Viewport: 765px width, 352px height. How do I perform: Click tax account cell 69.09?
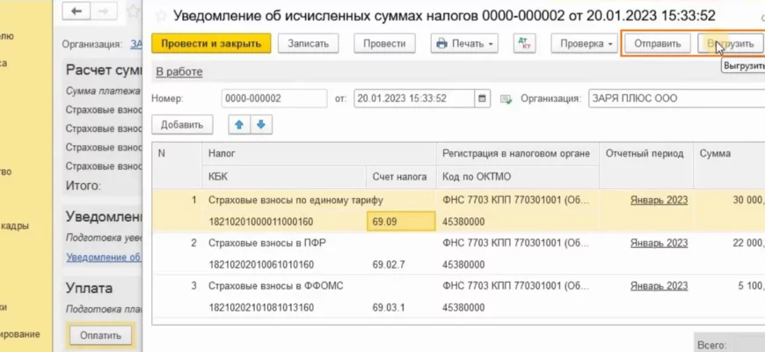401,222
